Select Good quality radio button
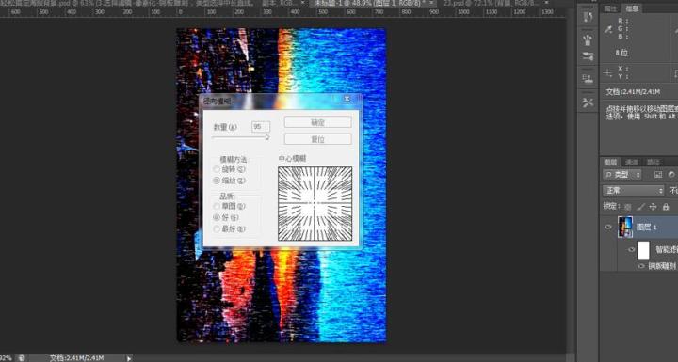This screenshot has width=678, height=362. [217, 218]
